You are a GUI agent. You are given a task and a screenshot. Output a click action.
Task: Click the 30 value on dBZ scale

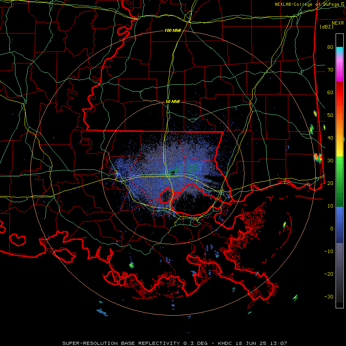click(x=330, y=161)
